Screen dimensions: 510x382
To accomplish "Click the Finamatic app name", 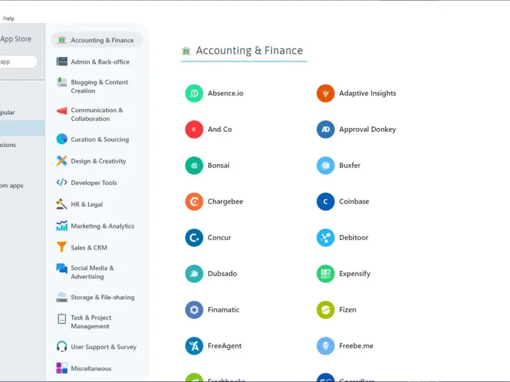I will pos(224,309).
